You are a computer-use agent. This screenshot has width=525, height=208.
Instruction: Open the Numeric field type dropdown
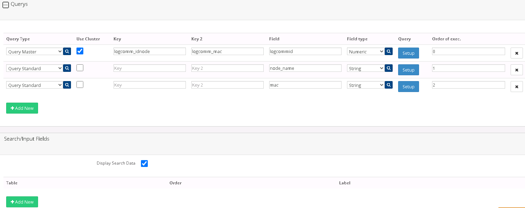(x=366, y=52)
